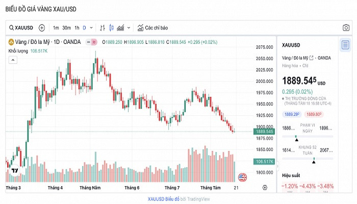Viewport: 357px width, 204px height.
Task: Toggle the watchlist details panel icon
Action: click(x=346, y=45)
